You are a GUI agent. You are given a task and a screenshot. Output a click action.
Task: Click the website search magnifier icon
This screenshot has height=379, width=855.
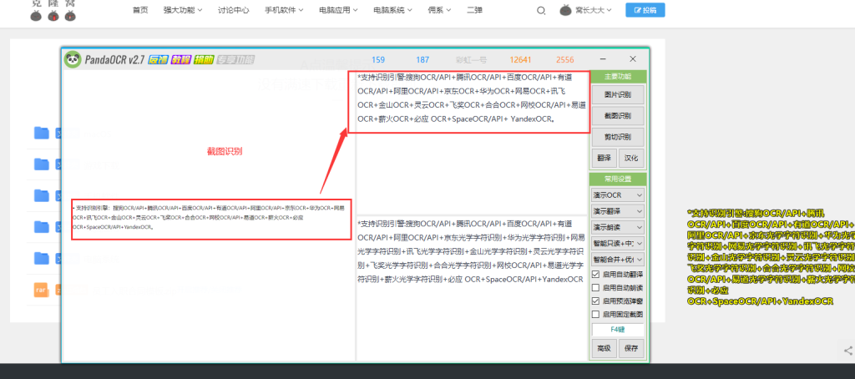coord(541,10)
